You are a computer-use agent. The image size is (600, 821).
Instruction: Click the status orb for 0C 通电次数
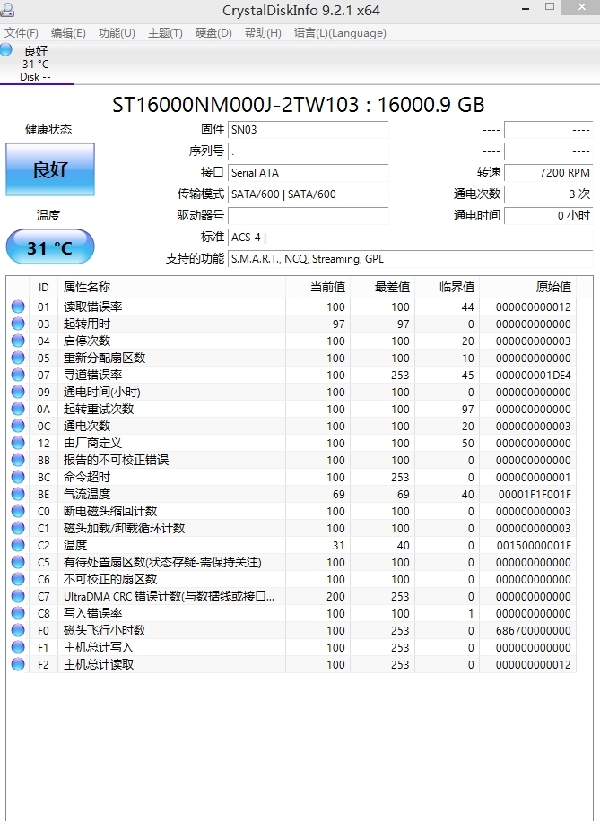(18, 426)
